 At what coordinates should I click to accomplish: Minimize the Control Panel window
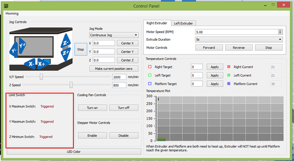[x=265, y=5]
